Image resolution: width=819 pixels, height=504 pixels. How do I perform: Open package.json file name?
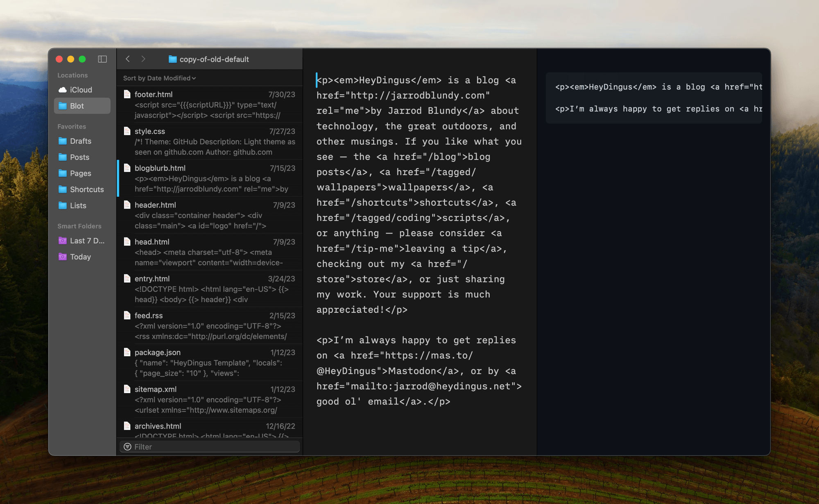coord(158,352)
